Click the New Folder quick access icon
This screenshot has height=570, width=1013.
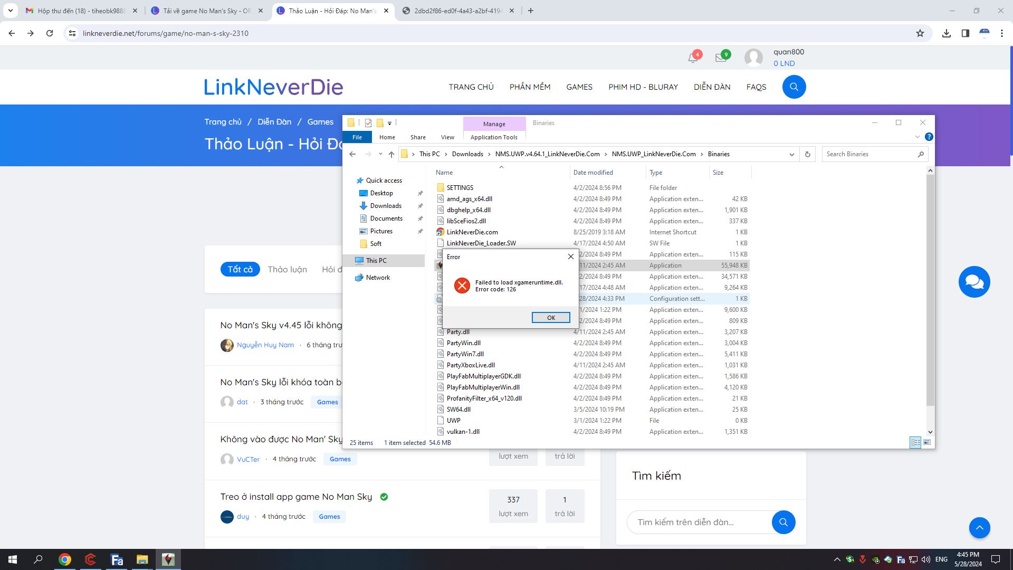[x=380, y=122]
